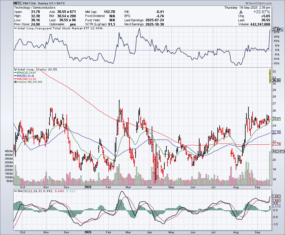This screenshot has width=285, height=235.
Task: Click the dash marker before the MACD(12,26,9) legend
Action: tap(15, 191)
